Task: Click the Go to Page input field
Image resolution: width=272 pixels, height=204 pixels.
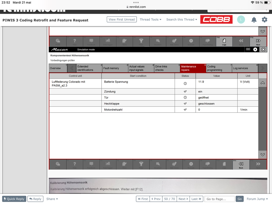Action: (219, 199)
